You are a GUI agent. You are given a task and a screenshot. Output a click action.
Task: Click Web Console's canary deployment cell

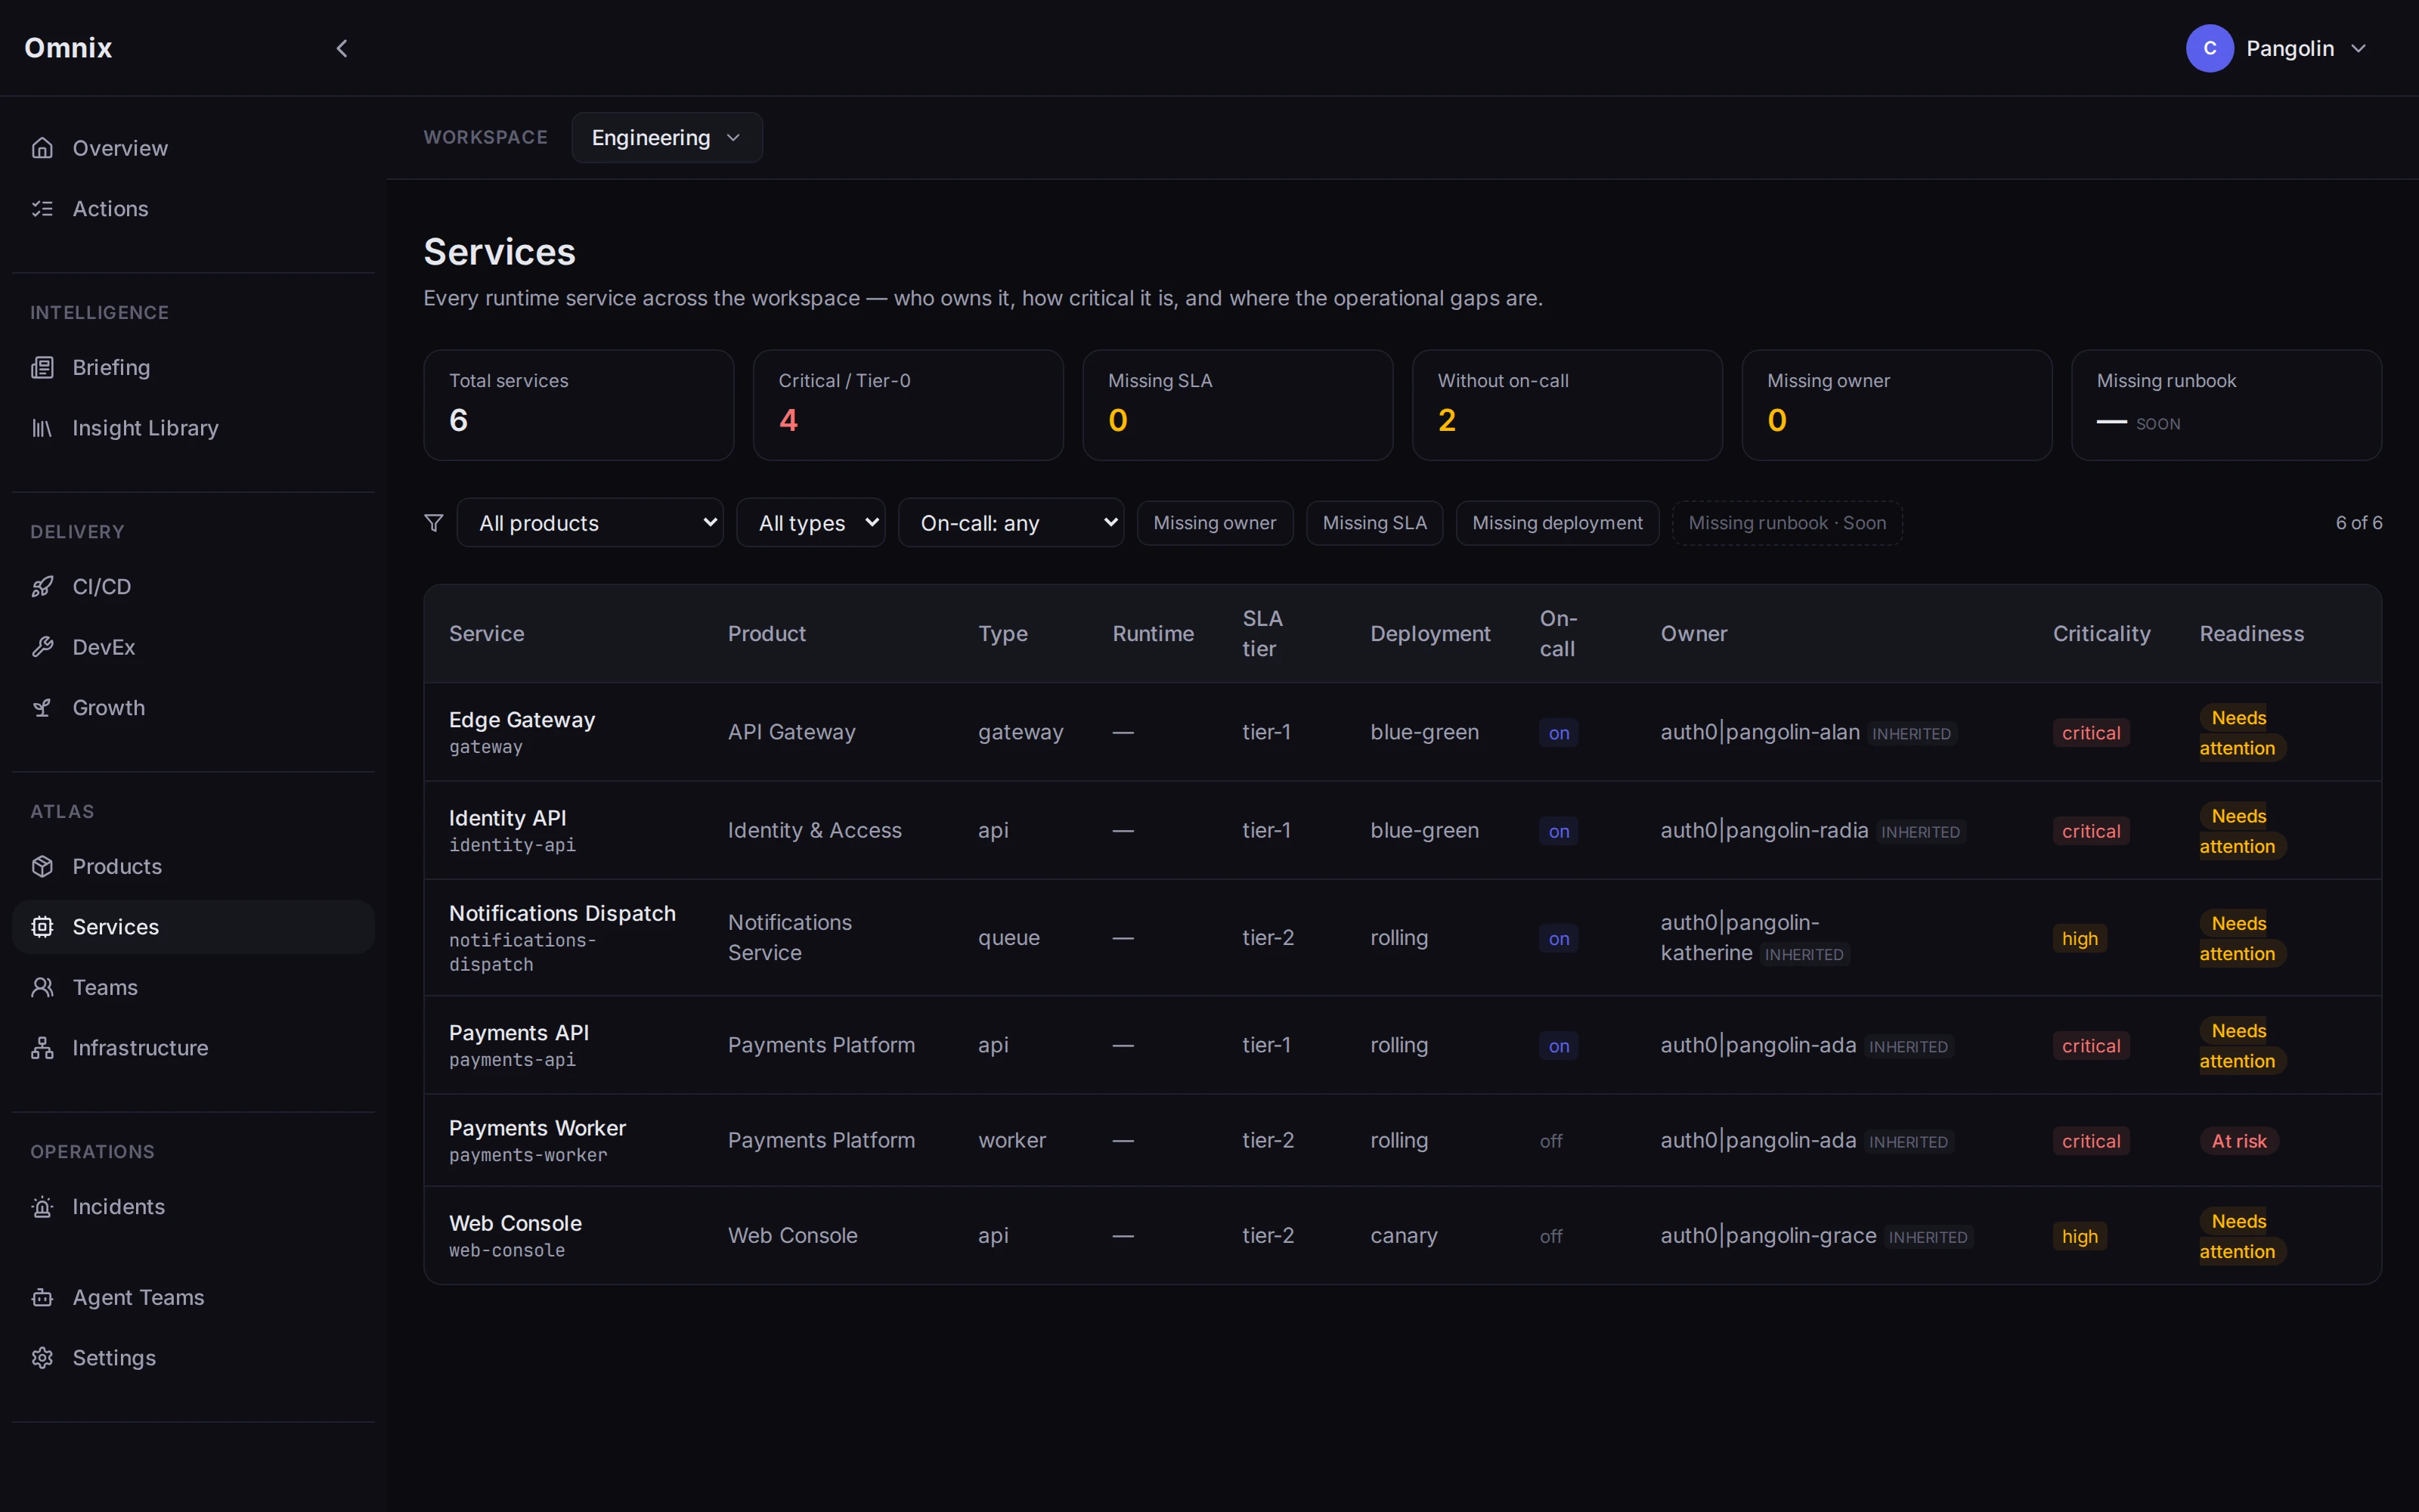pyautogui.click(x=1404, y=1236)
